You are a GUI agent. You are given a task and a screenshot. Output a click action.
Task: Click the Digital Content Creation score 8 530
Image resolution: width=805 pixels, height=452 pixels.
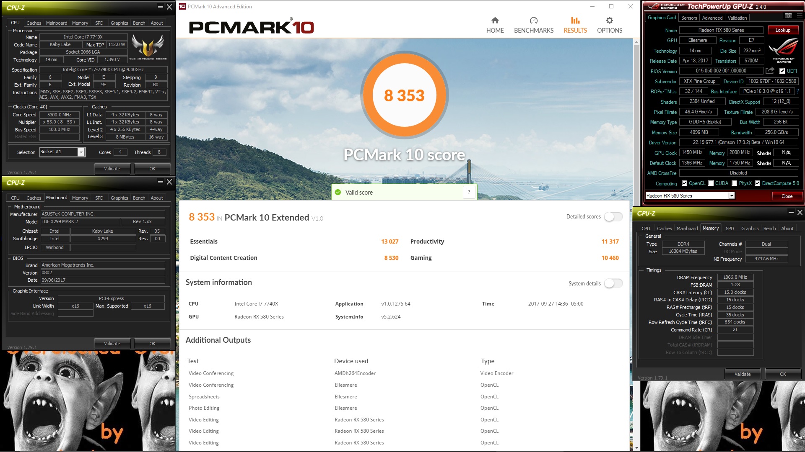[x=391, y=258]
